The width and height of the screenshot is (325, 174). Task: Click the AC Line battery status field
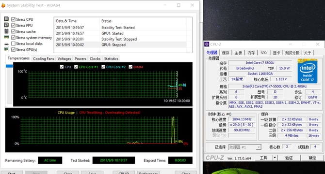[50, 160]
